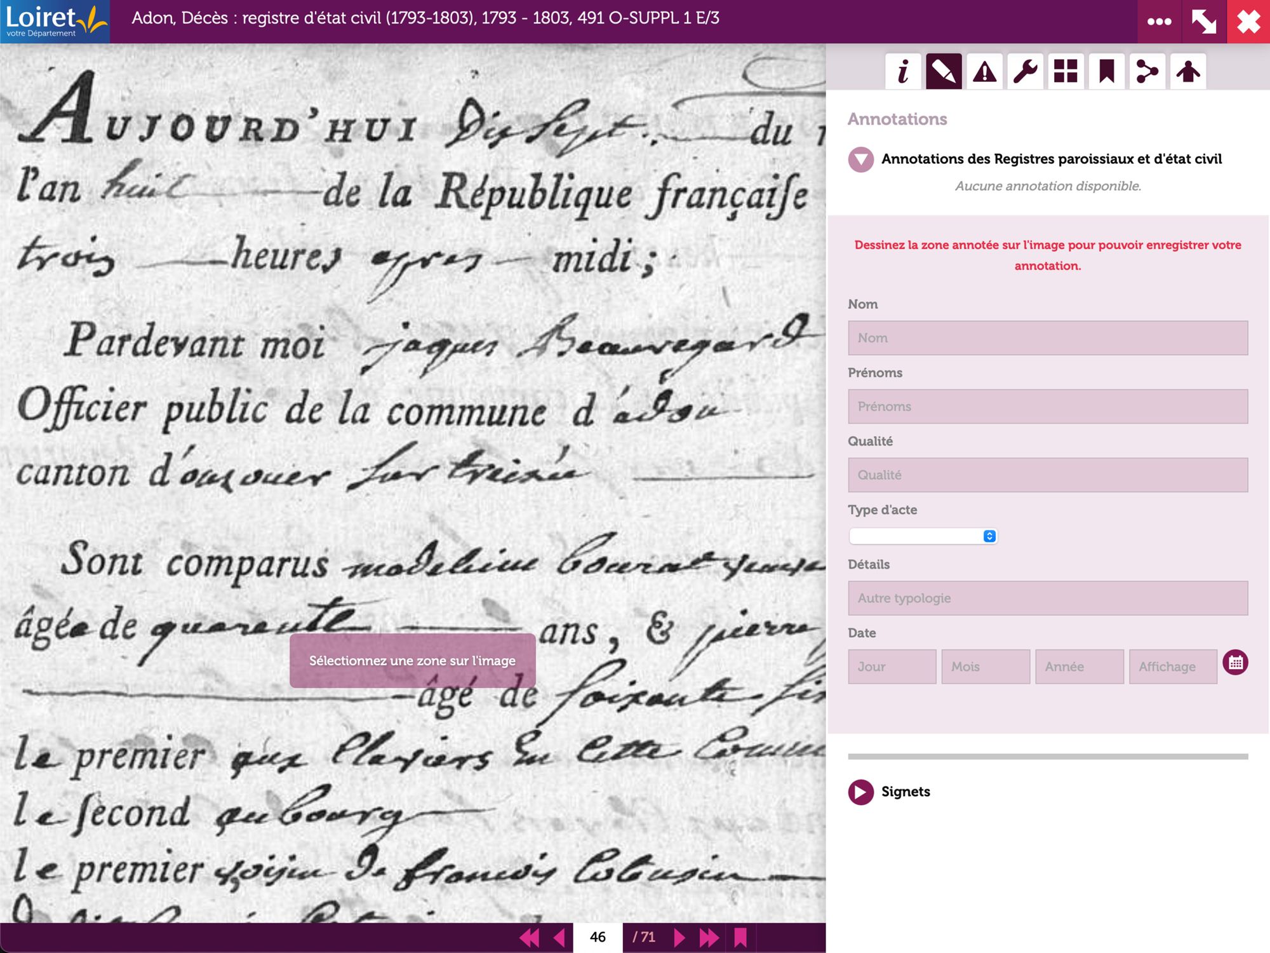Open the wrench tools panel
The height and width of the screenshot is (953, 1270).
click(1025, 71)
